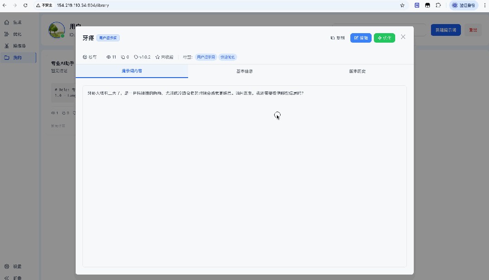
Task: Click the 私有 privacy globe icon
Action: (x=85, y=57)
